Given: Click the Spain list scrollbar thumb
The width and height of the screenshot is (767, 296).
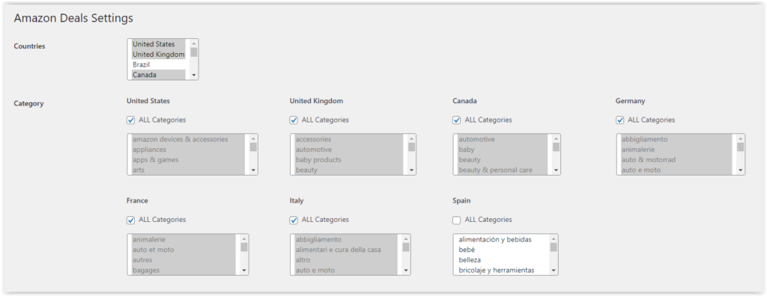Looking at the screenshot, I should coord(554,247).
